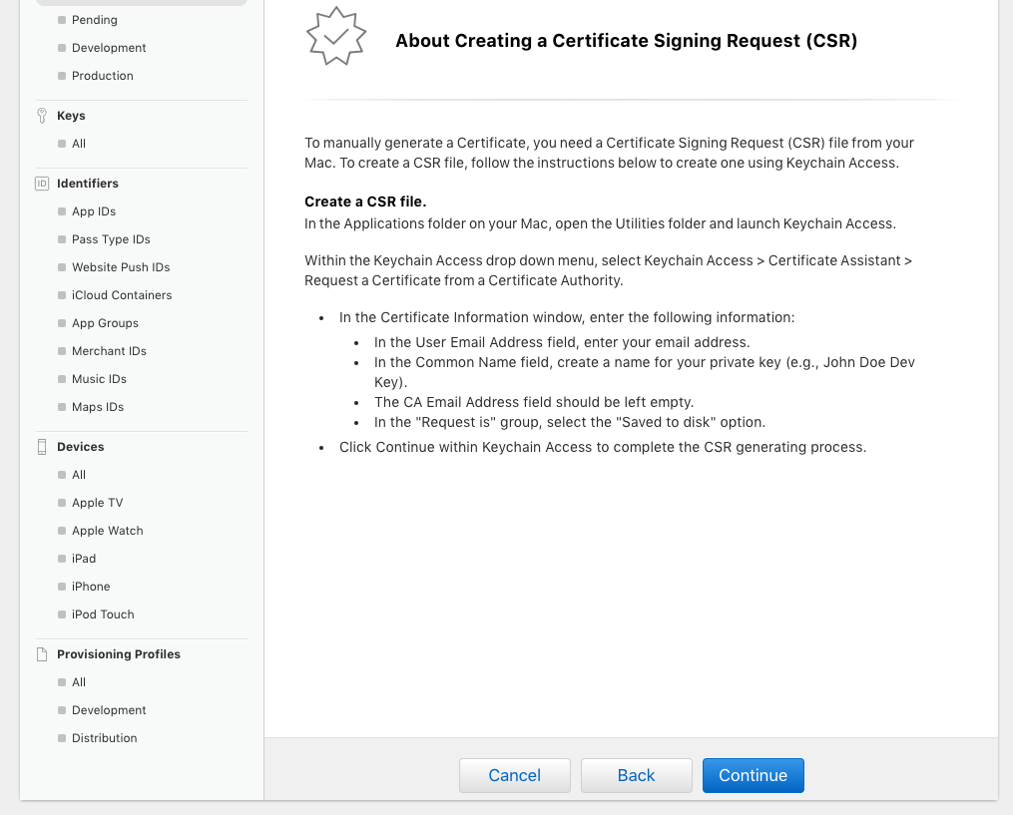Viewport: 1013px width, 815px height.
Task: Open Merchant IDs
Action: click(x=109, y=351)
